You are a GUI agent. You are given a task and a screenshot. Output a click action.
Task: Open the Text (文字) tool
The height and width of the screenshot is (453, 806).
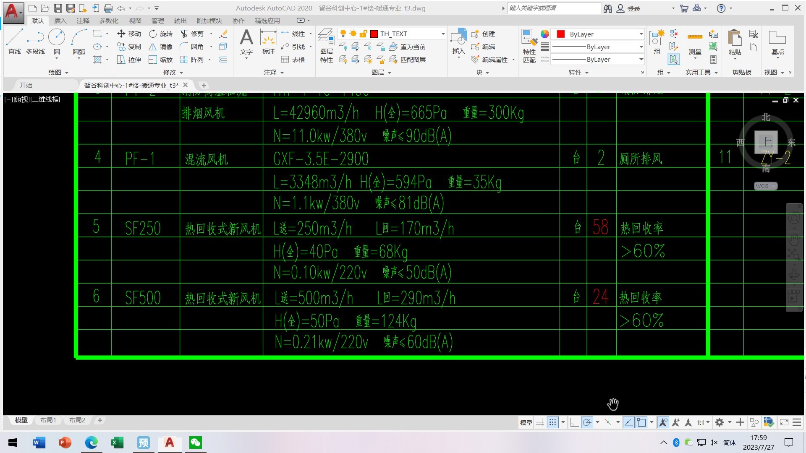(x=246, y=42)
